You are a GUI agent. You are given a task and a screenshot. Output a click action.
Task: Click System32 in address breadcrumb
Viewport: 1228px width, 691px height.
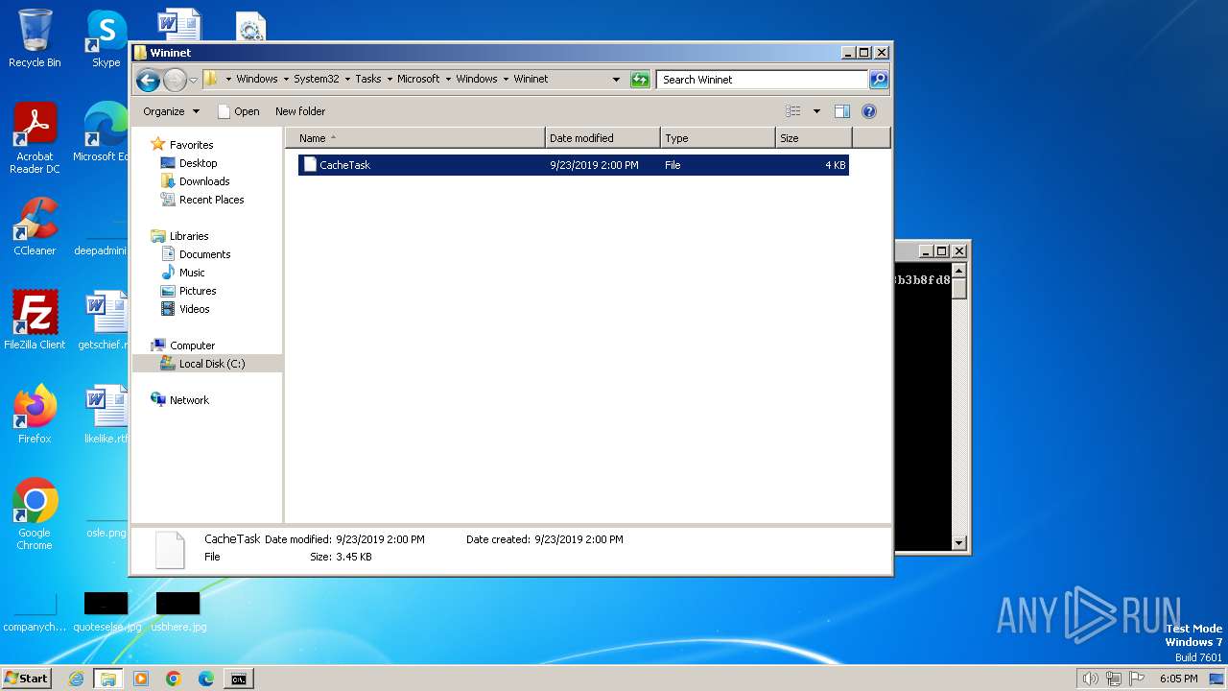[315, 80]
